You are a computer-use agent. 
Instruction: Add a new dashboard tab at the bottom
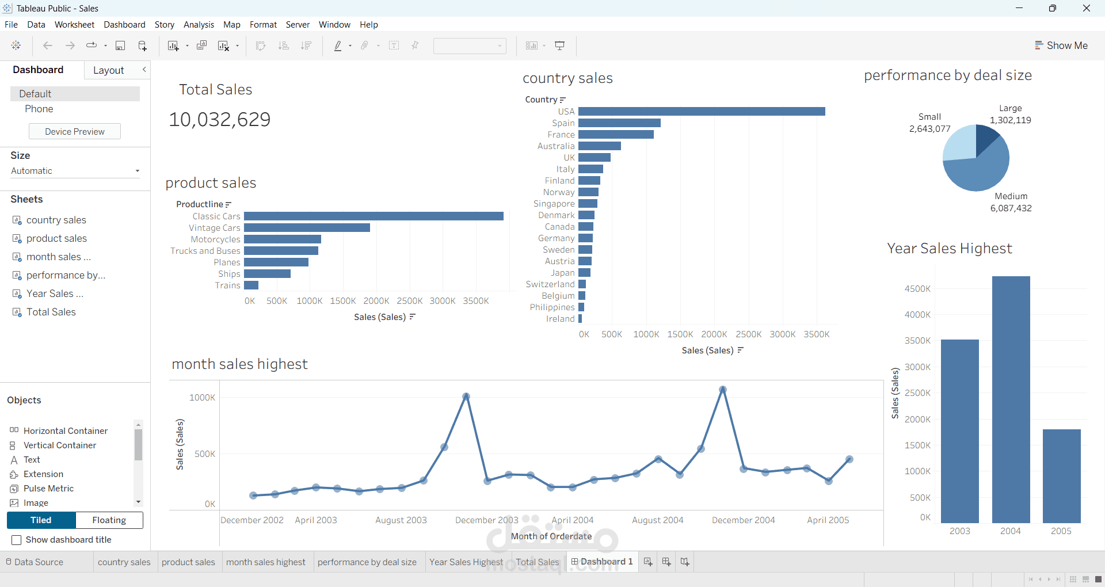[x=666, y=562]
